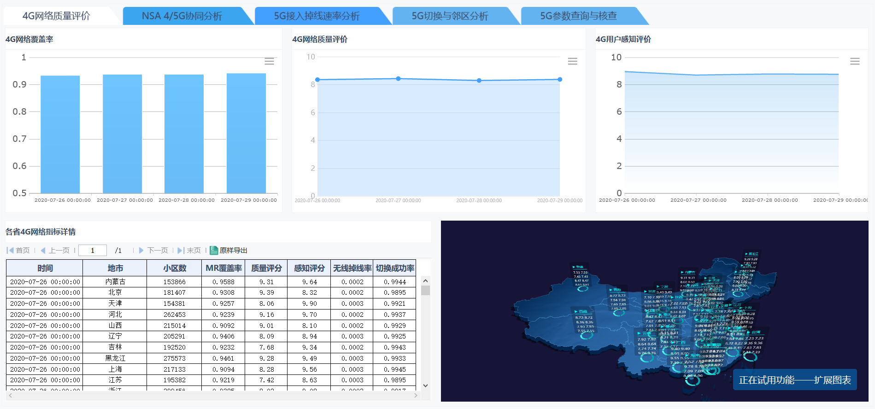Open the 4G用户感知评价 chart hamburger menu
875x409 pixels.
854,62
